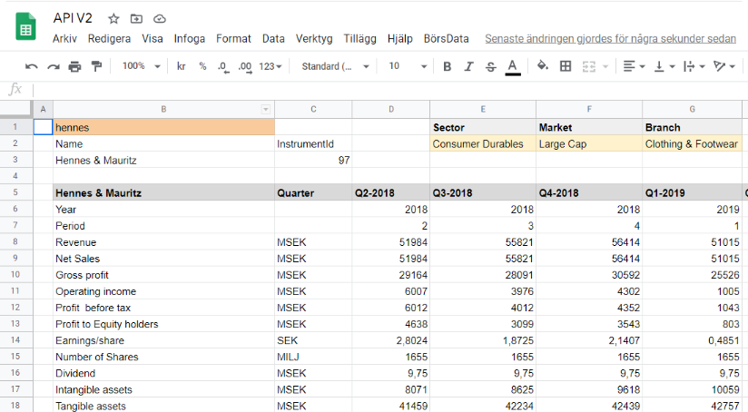Activate the paint format roller
748x412 pixels.
coord(96,66)
